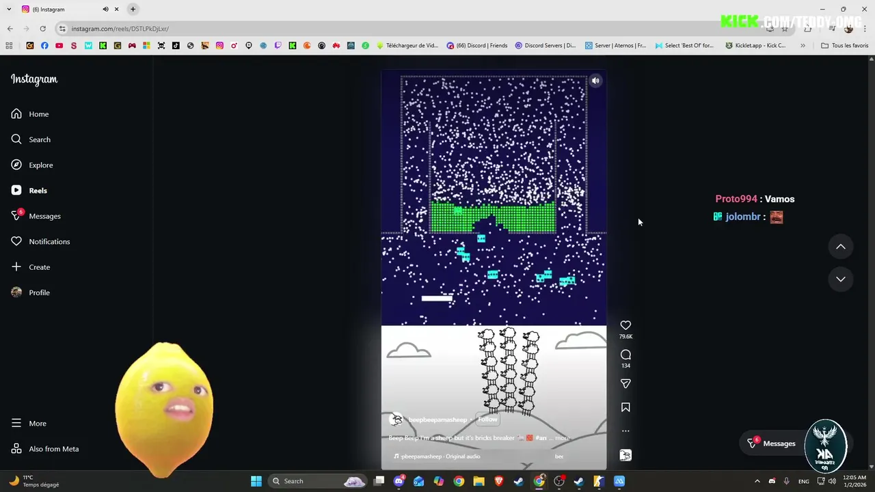Image resolution: width=875 pixels, height=492 pixels.
Task: Show hidden system tray icons
Action: [x=757, y=481]
